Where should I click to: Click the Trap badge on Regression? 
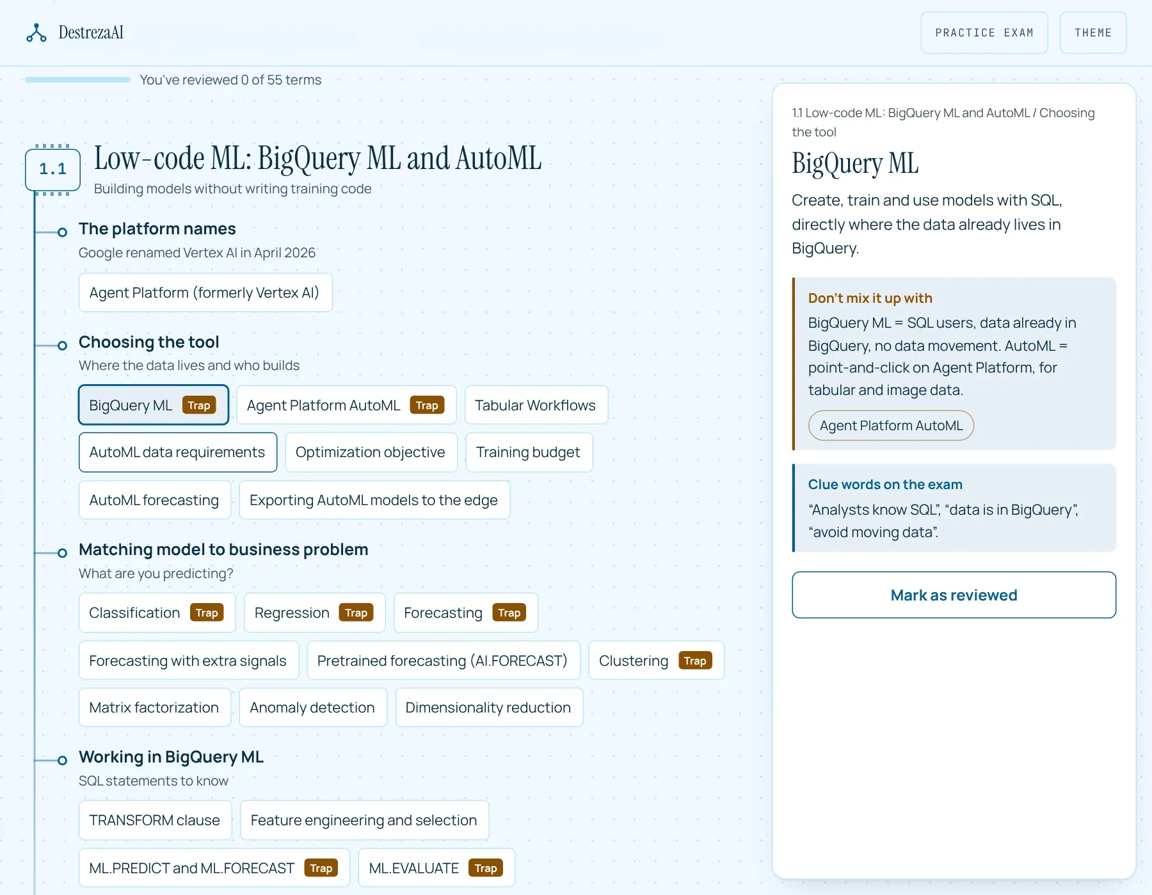(356, 613)
